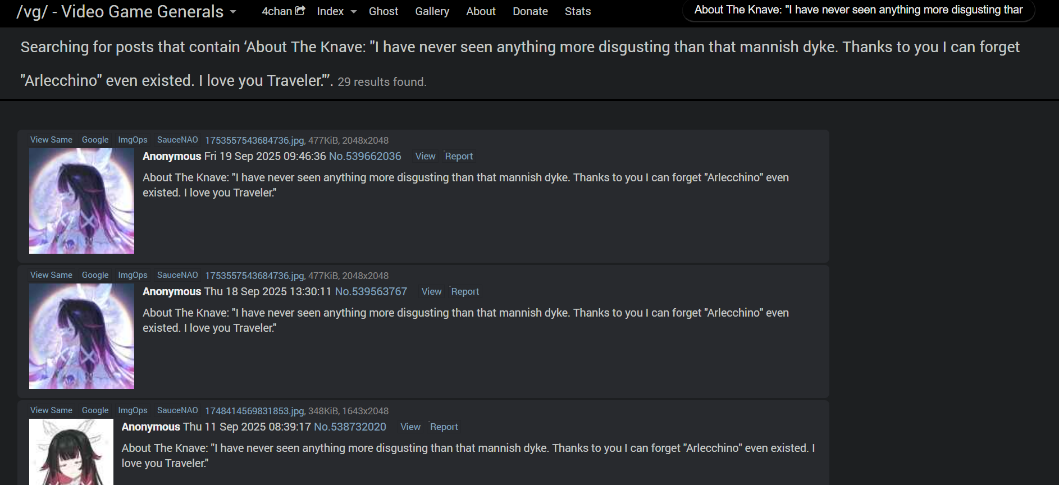The width and height of the screenshot is (1059, 485).
Task: Focus the search box in the header
Action: pos(859,10)
